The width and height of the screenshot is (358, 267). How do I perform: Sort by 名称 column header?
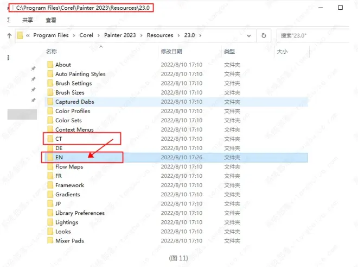(x=52, y=51)
